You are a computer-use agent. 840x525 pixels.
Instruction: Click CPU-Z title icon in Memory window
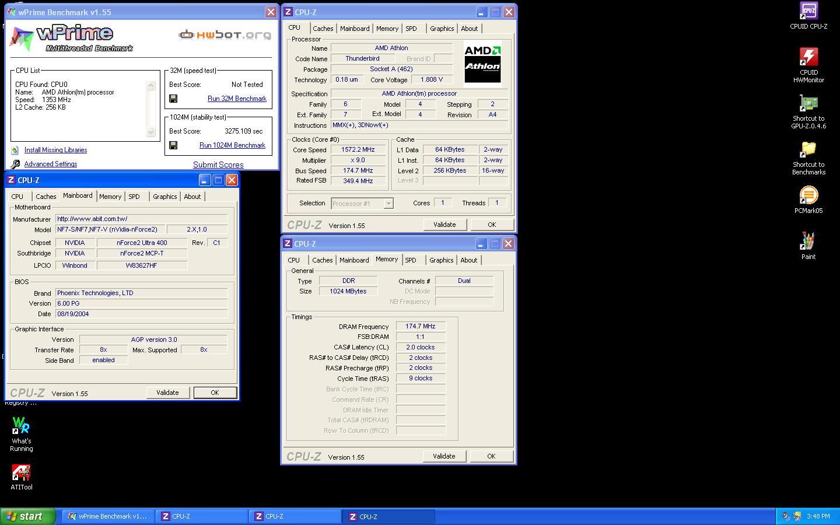pyautogui.click(x=288, y=244)
